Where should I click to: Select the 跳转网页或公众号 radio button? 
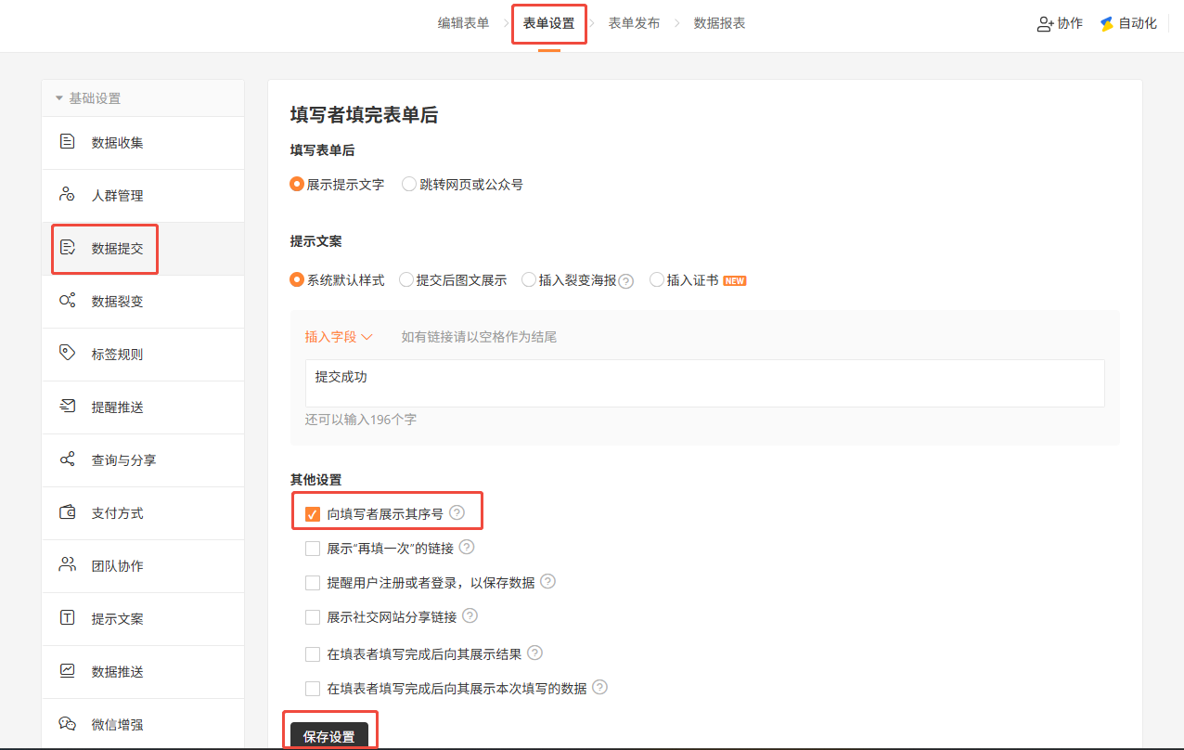click(x=409, y=185)
